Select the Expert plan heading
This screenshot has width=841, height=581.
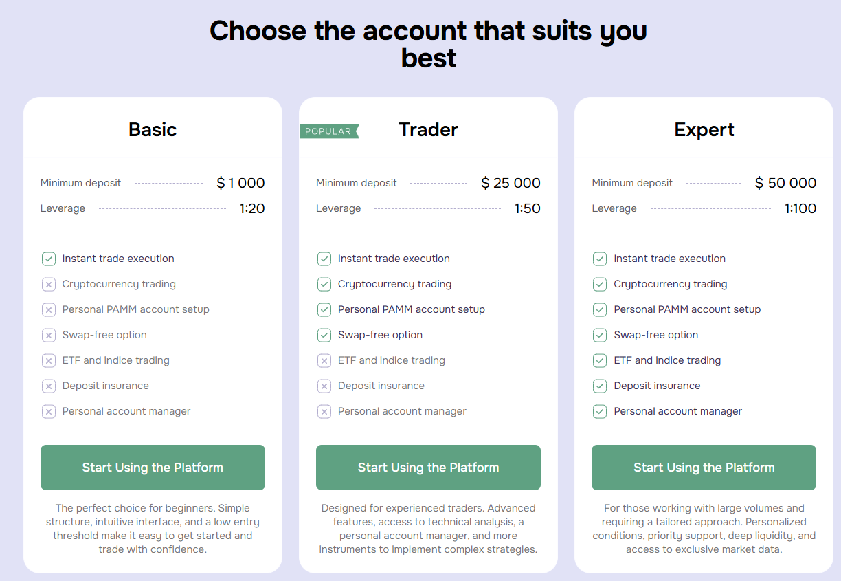[x=704, y=129]
